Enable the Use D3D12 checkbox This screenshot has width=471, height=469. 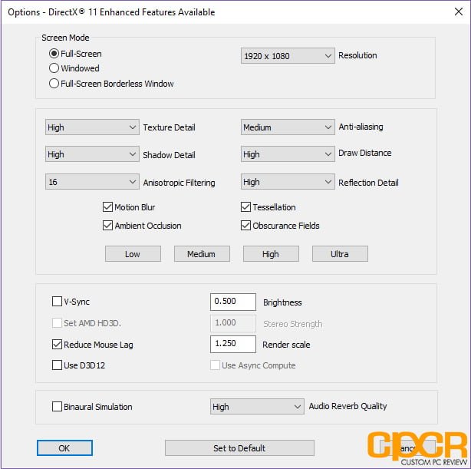pos(57,365)
